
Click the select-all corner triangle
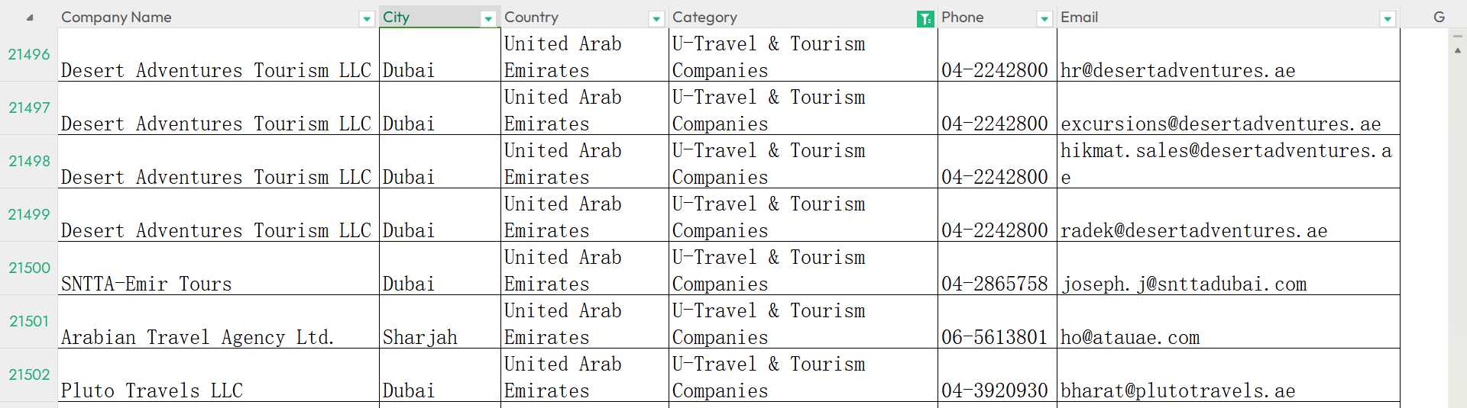tap(29, 17)
